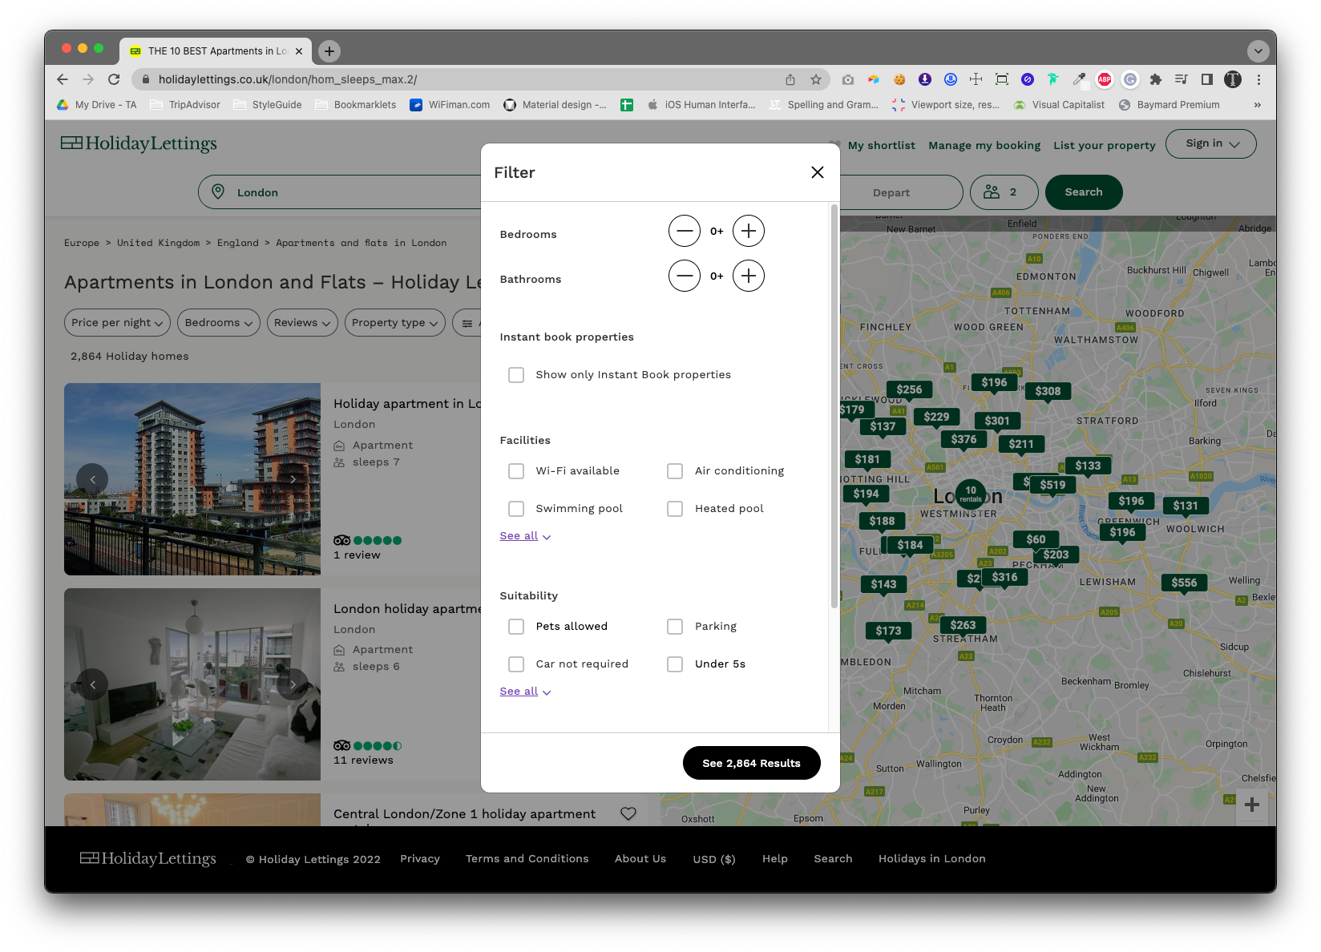Screen dimensions: 1321x952
Task: Open the Property type filter dropdown
Action: coord(394,322)
